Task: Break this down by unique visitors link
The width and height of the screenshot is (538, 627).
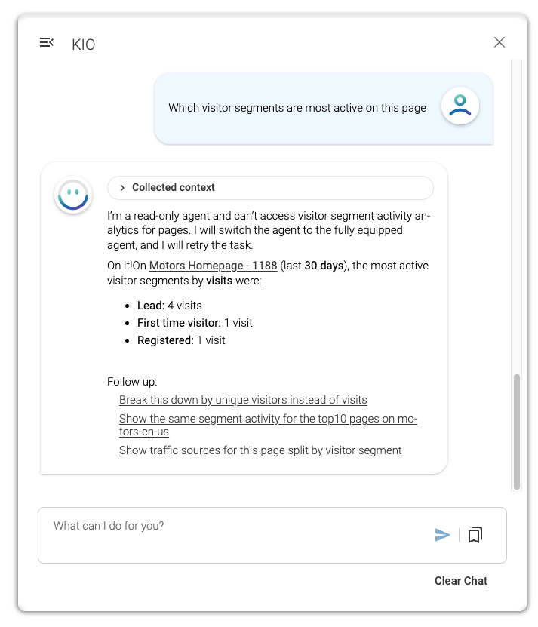Action: [243, 400]
